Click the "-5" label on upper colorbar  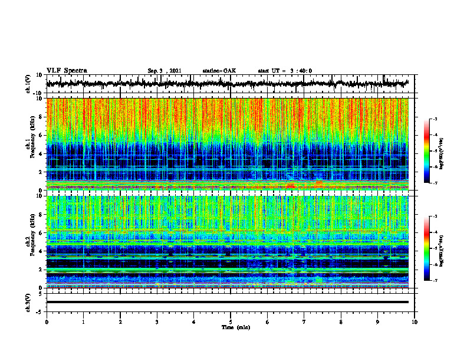click(435, 151)
